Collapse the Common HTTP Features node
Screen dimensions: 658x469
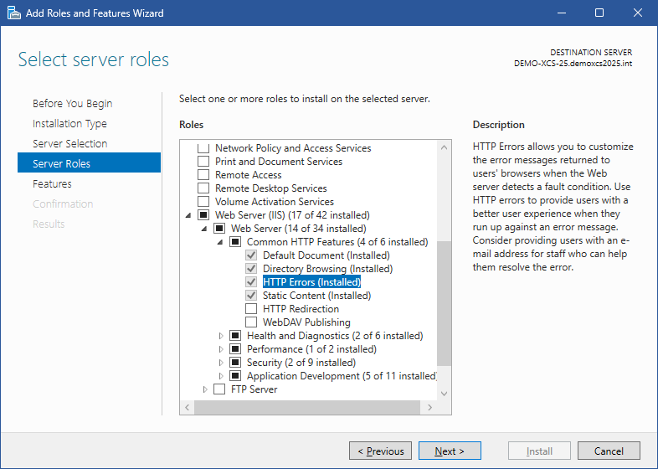(221, 242)
